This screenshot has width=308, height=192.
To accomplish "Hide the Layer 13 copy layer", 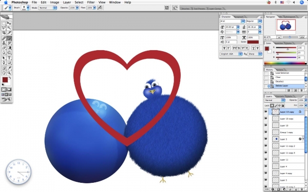I will point(266,112).
